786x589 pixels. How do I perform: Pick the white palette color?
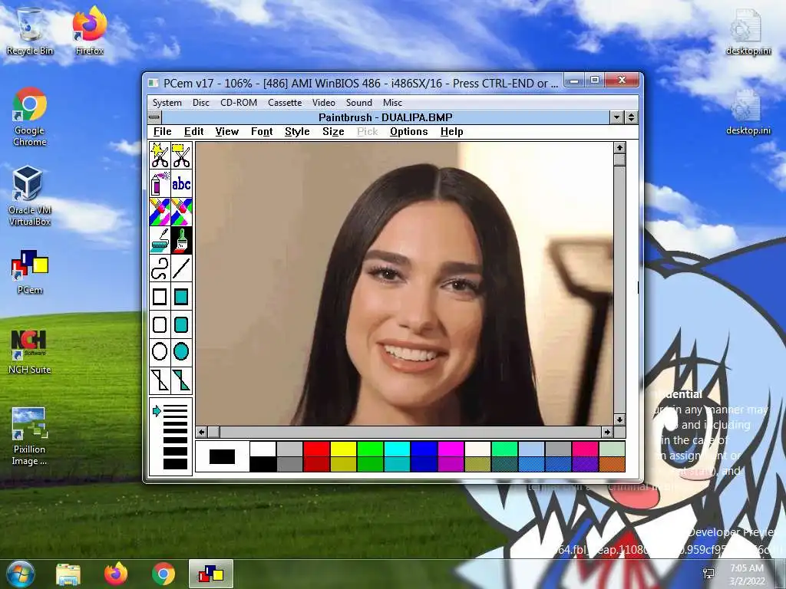(x=263, y=448)
